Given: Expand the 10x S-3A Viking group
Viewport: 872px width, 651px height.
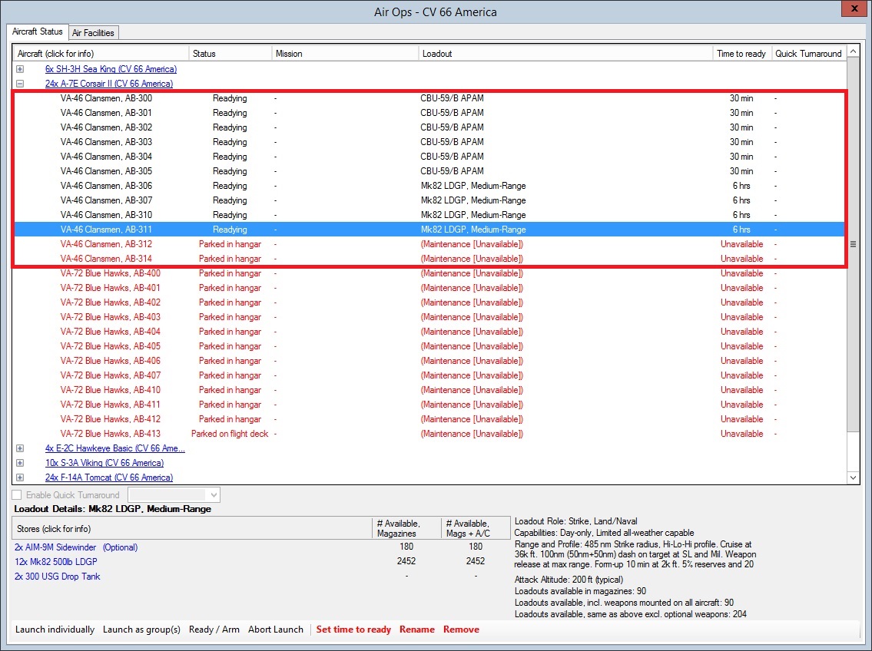Looking at the screenshot, I should [20, 463].
